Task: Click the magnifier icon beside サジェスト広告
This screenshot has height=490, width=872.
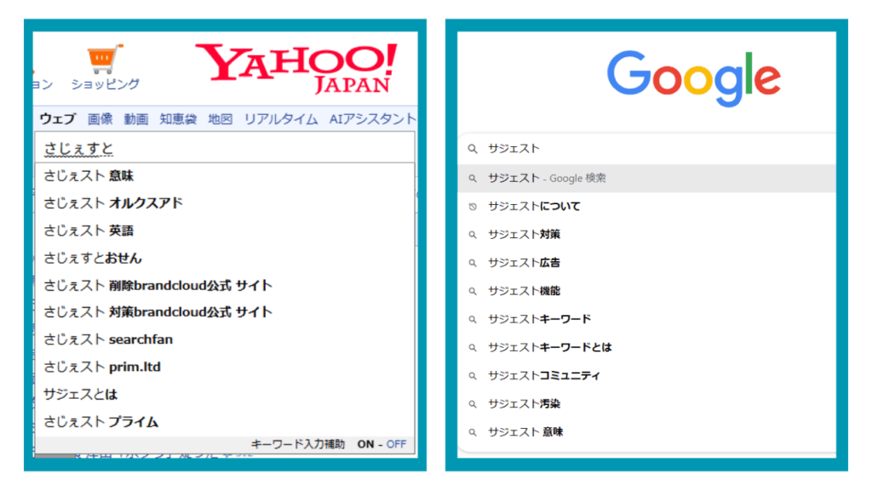Action: point(473,262)
